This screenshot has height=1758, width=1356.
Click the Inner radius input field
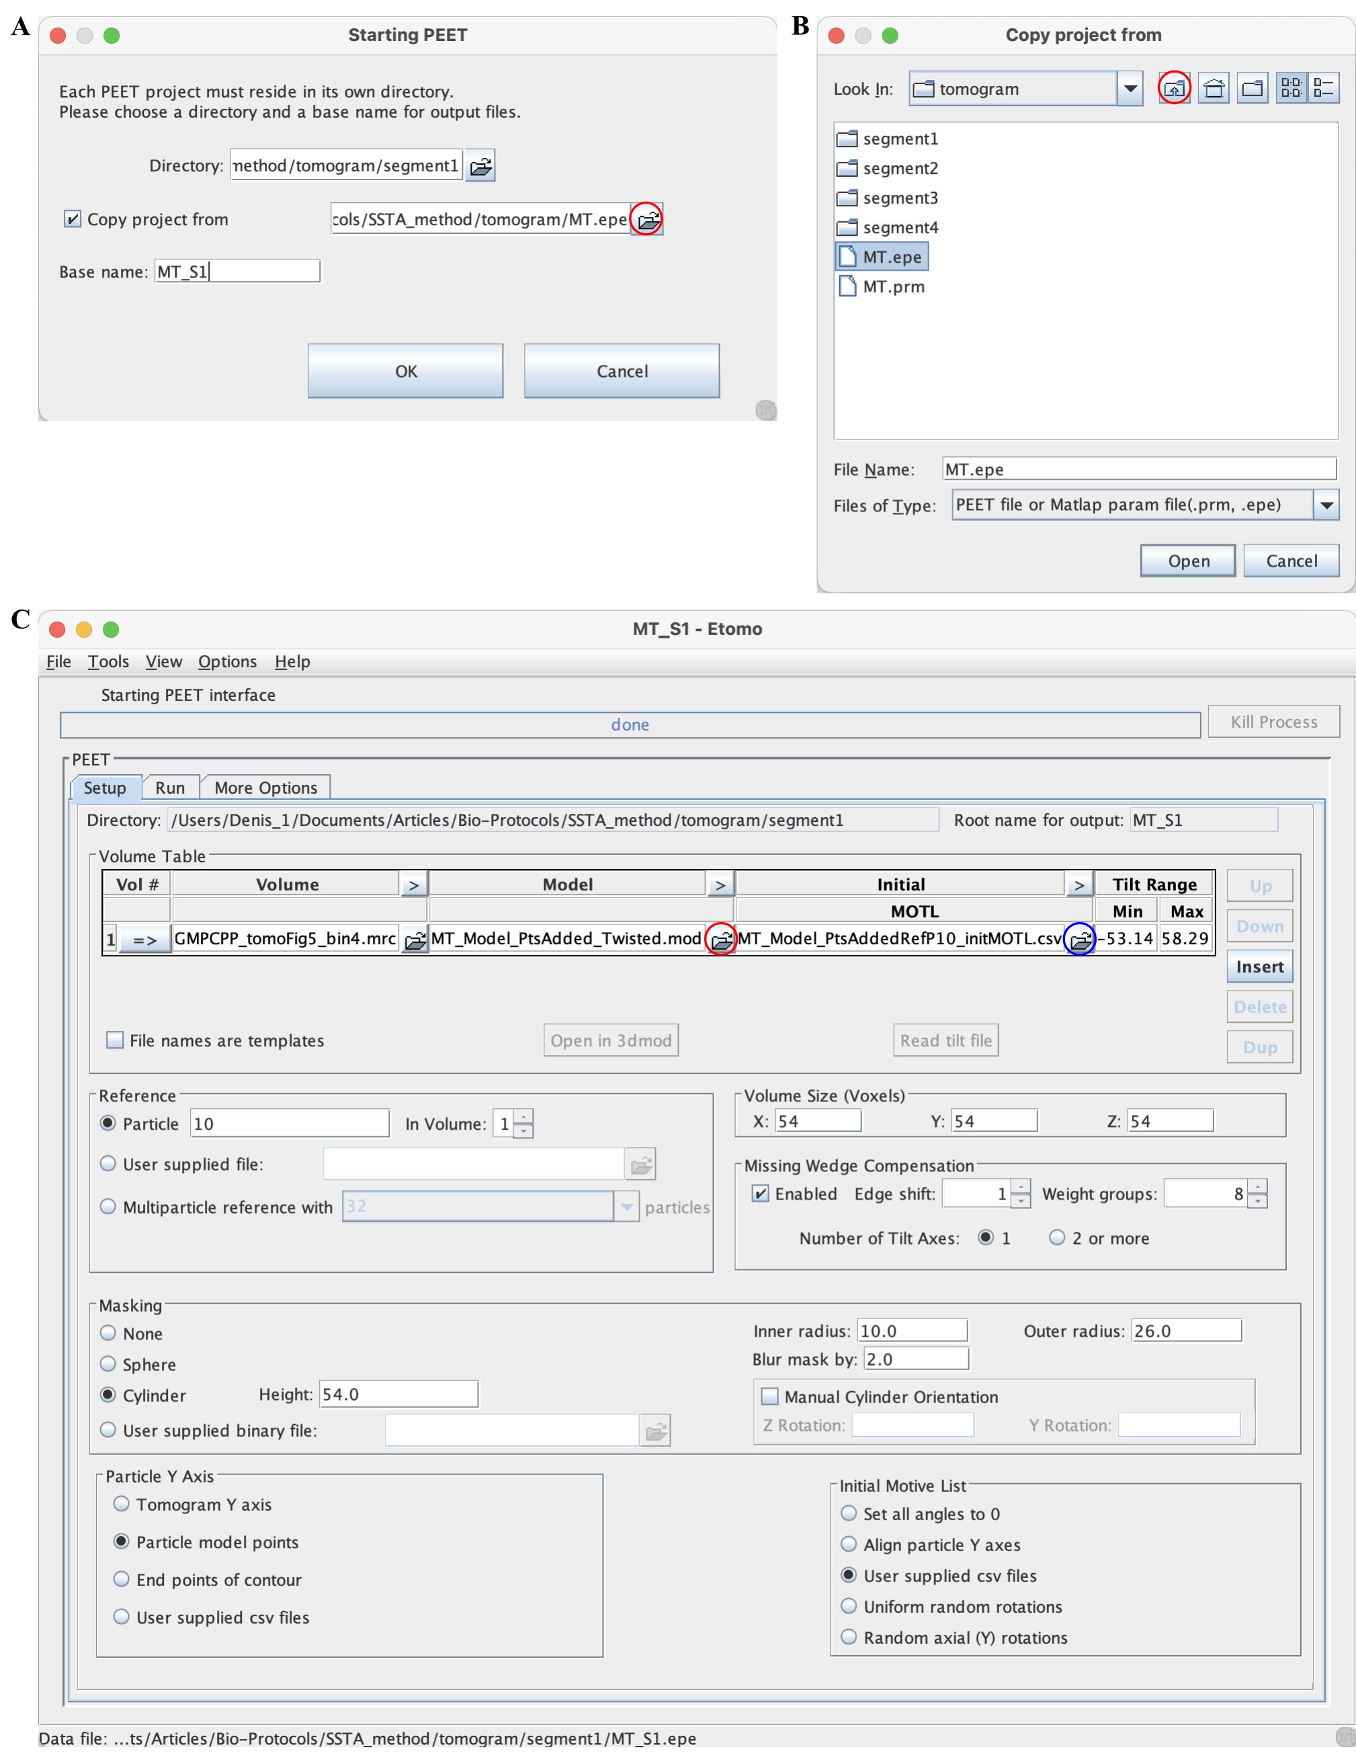click(913, 1331)
